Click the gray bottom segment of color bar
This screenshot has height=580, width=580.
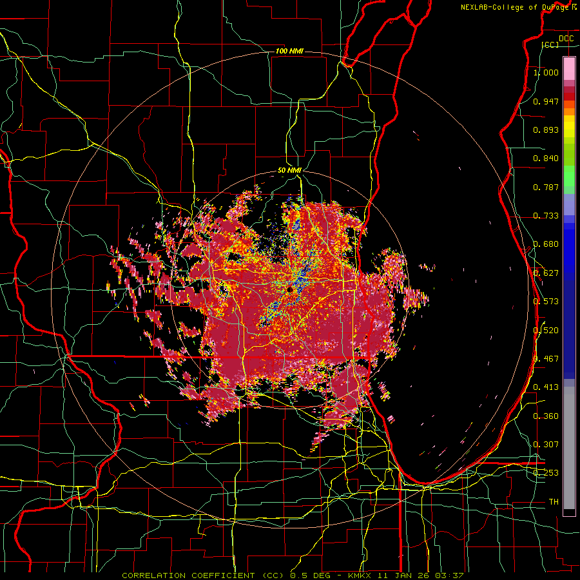[x=569, y=448]
